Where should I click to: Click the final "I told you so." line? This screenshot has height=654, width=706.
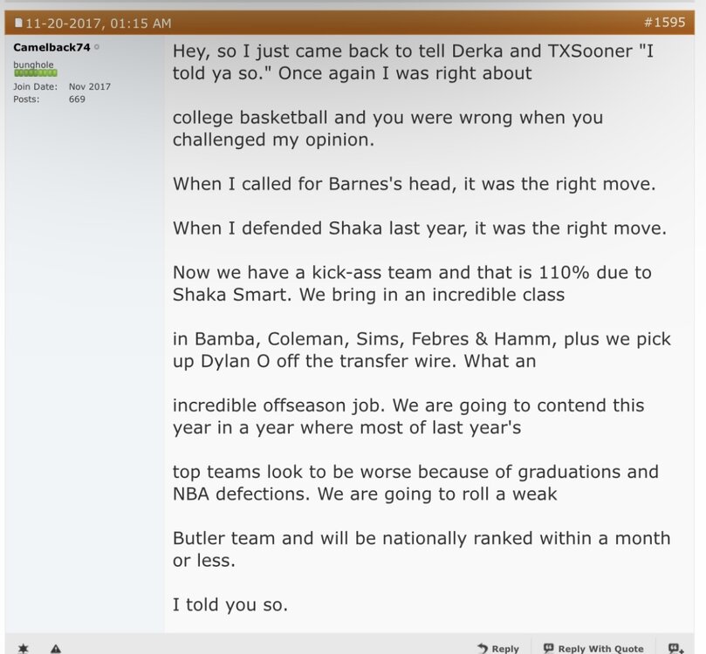click(x=231, y=604)
